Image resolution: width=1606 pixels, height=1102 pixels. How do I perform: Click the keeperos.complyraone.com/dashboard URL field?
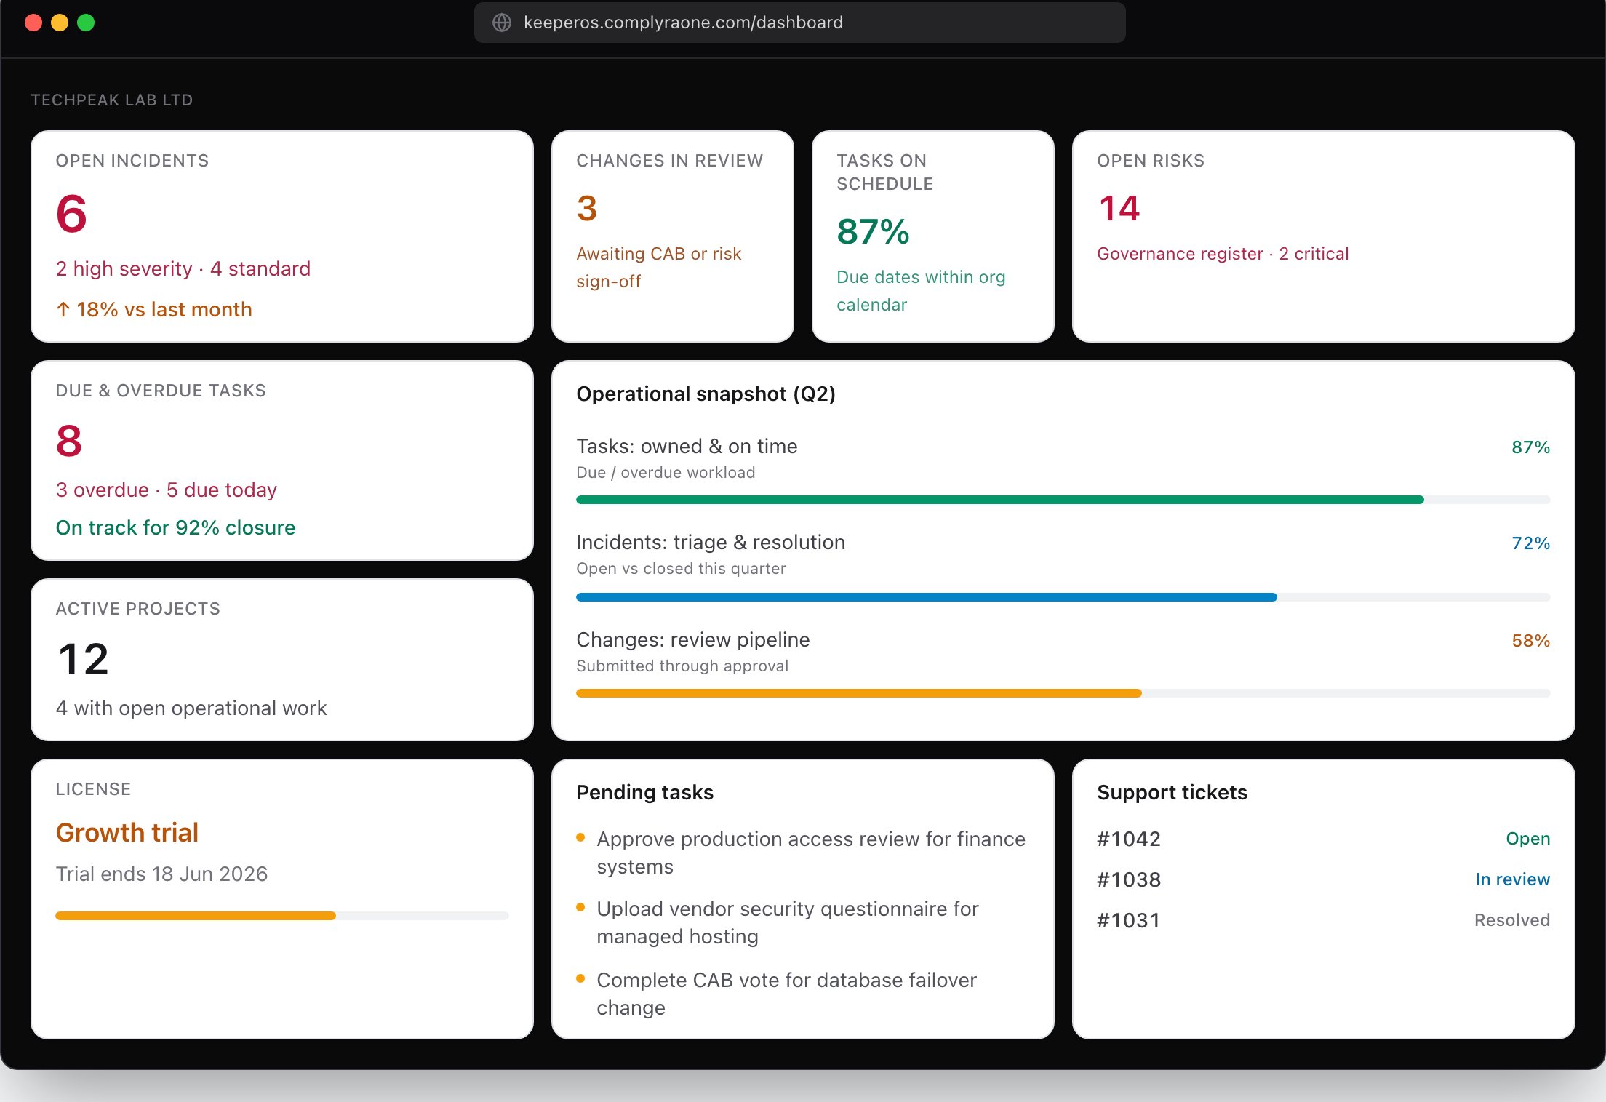[799, 23]
